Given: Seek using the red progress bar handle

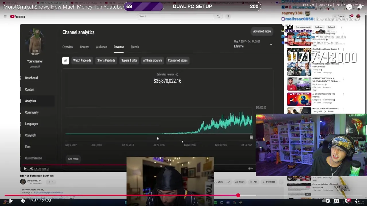Looking at the screenshot, I should pos(238,195).
